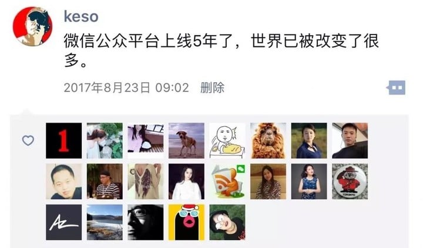Open the man in striped shirt avatar
The image size is (423, 248).
point(105,182)
